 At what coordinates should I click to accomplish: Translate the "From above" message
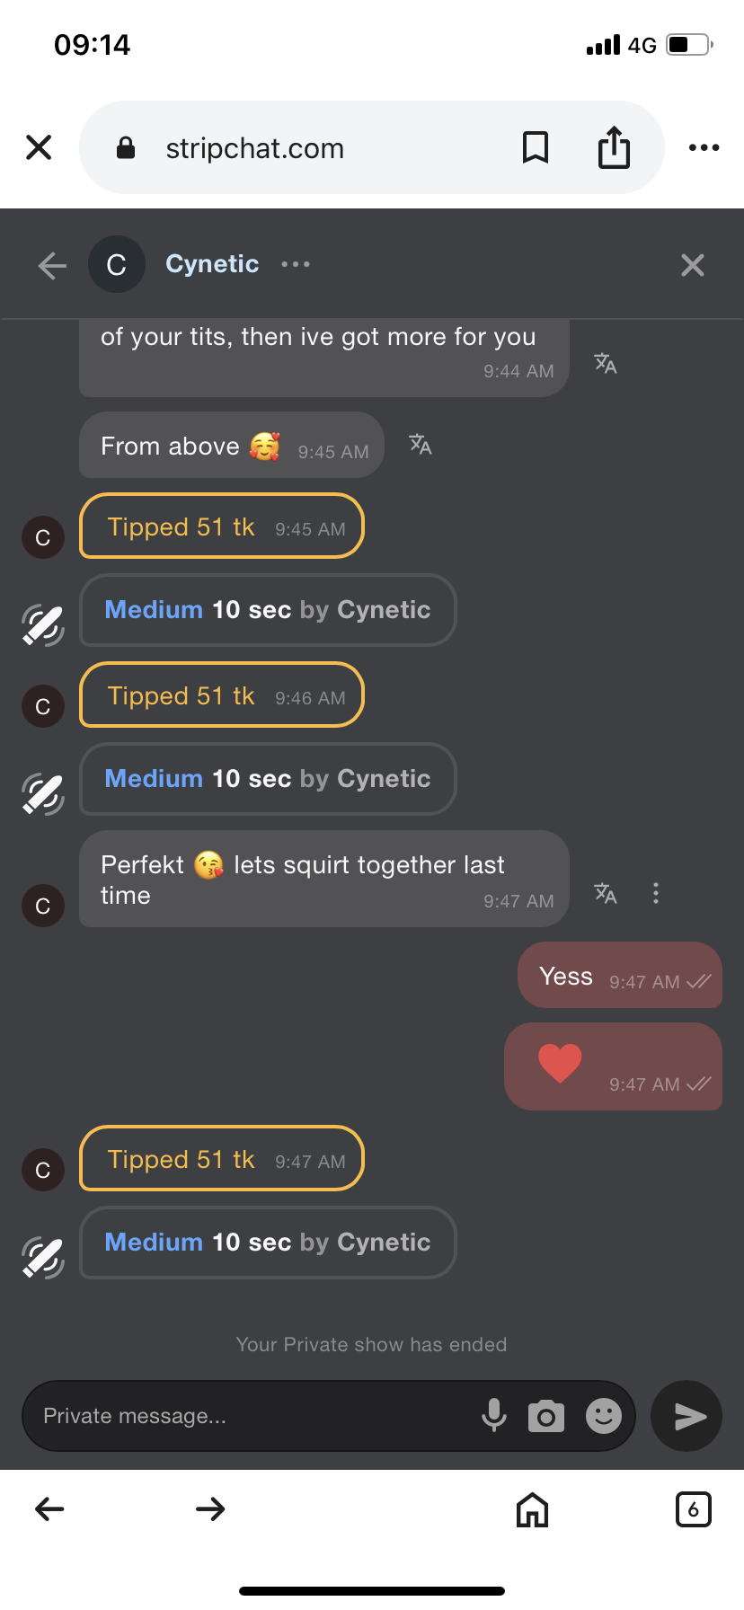click(x=421, y=444)
